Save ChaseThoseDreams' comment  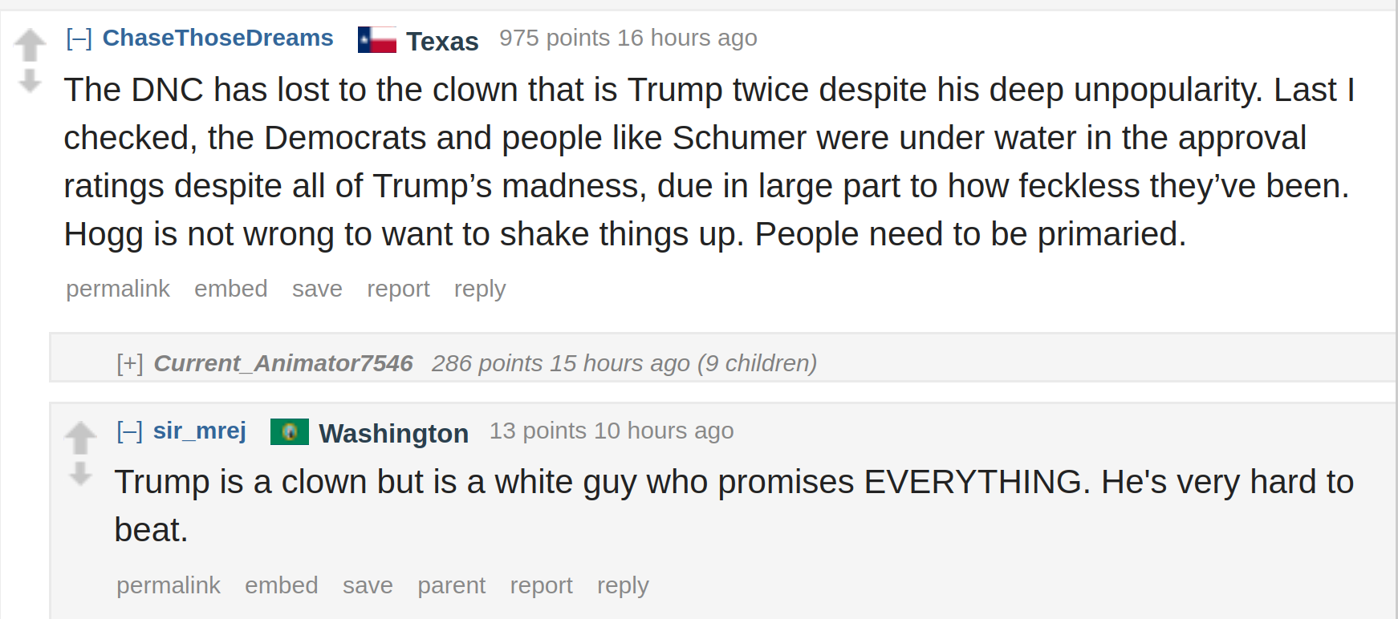pyautogui.click(x=317, y=289)
